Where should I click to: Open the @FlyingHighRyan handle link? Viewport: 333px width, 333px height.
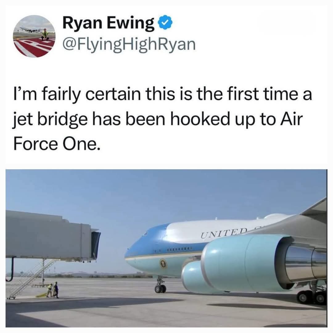tap(129, 45)
